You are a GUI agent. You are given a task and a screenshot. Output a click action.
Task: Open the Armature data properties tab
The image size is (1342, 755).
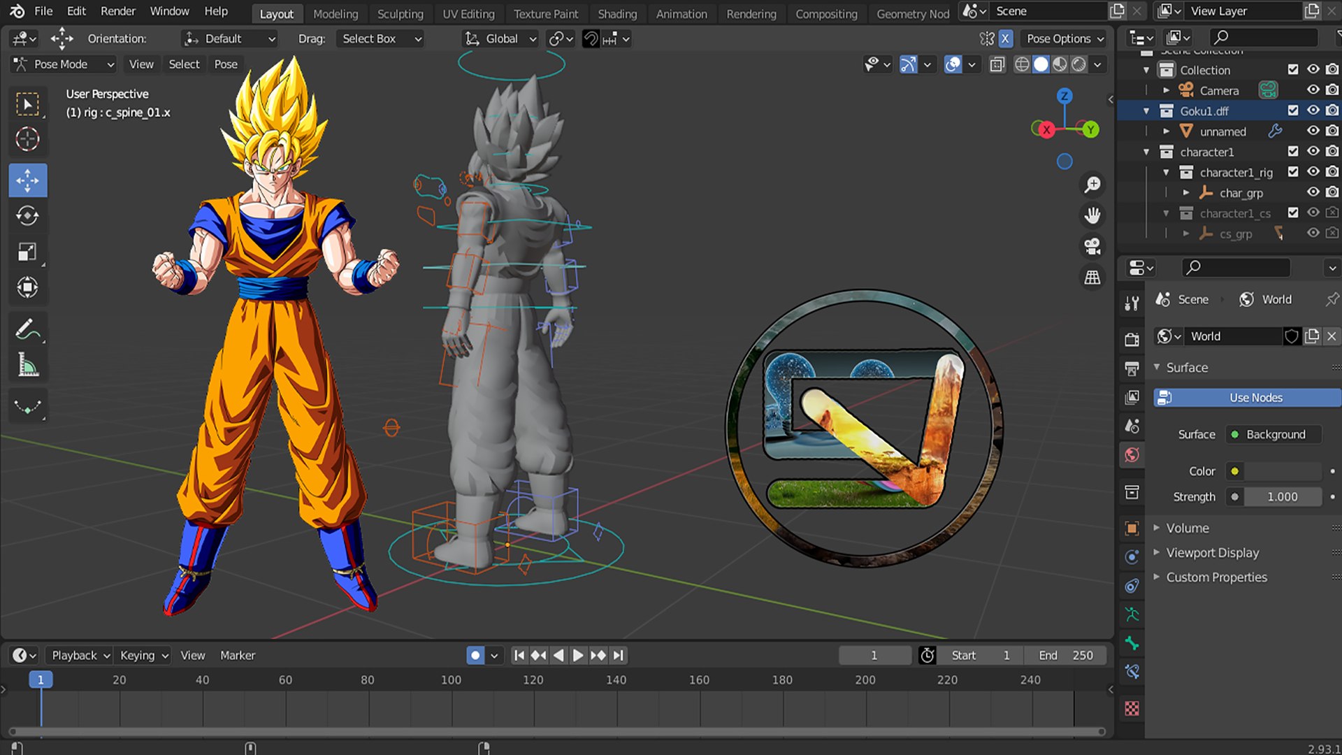[x=1132, y=615]
